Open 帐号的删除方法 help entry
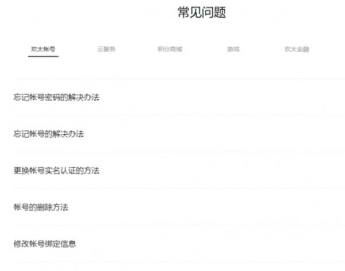345x271 pixels. pos(40,207)
